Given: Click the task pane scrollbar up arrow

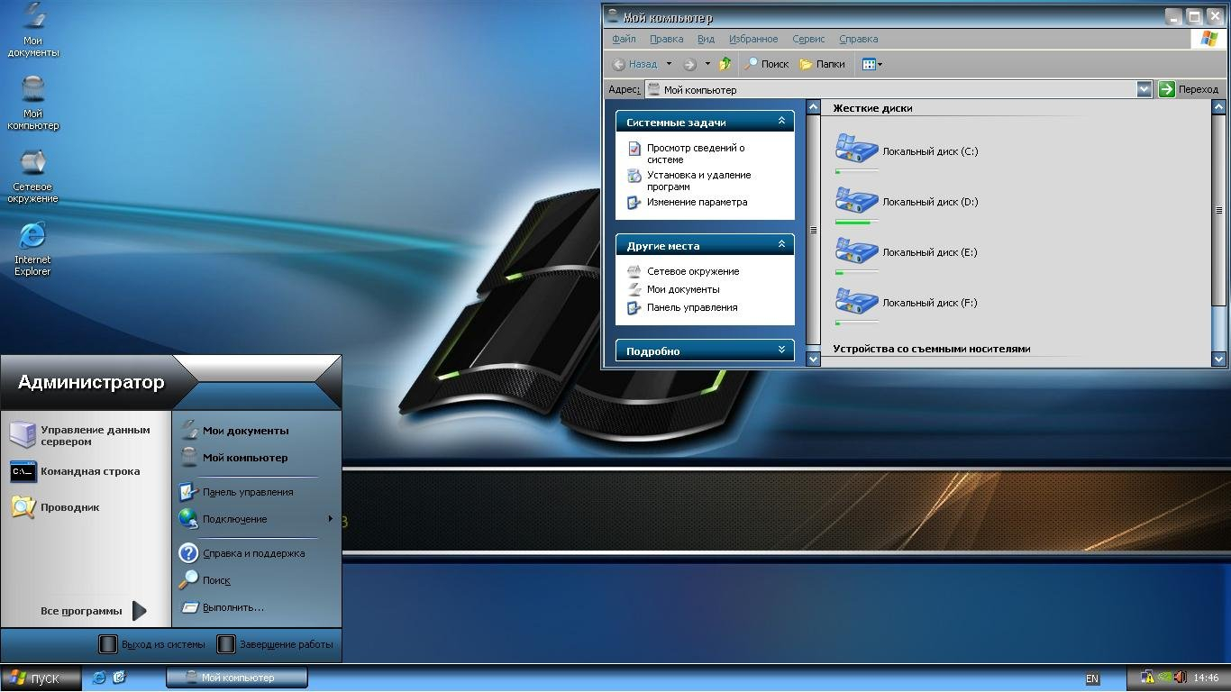Looking at the screenshot, I should [813, 107].
